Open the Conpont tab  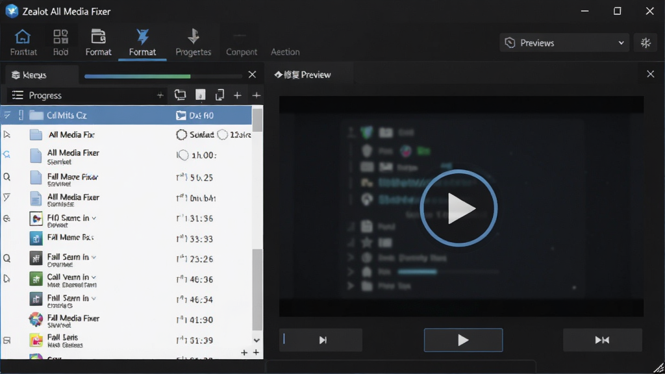[x=242, y=52]
